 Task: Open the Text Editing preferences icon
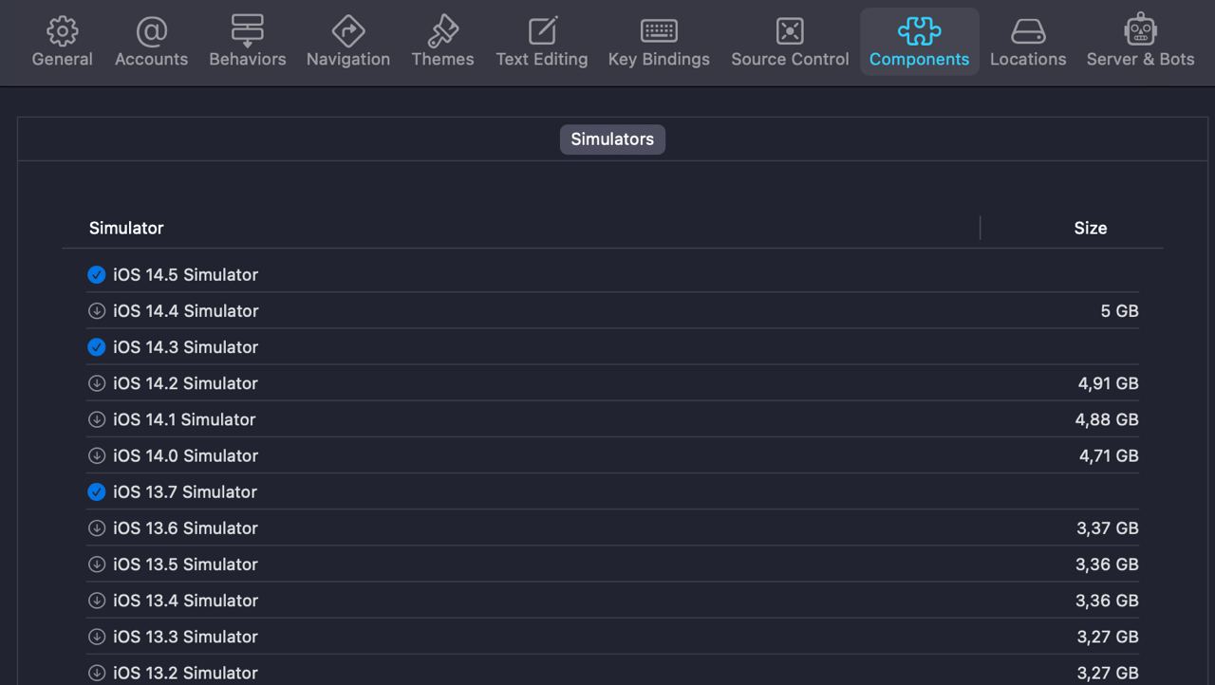(x=542, y=31)
